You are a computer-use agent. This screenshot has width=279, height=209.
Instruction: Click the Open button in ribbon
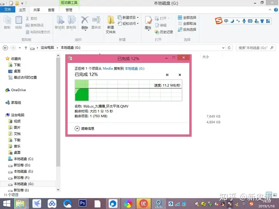pyautogui.click(x=162, y=18)
